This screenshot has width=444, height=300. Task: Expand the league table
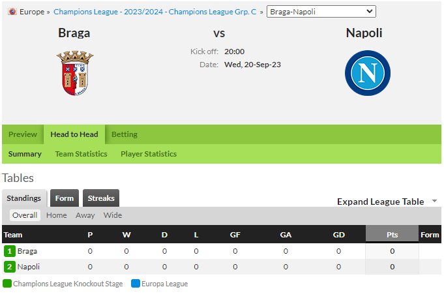pyautogui.click(x=380, y=202)
